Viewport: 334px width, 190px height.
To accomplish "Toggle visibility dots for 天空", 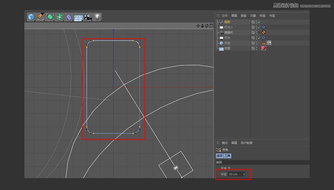I will pyautogui.click(x=257, y=43).
